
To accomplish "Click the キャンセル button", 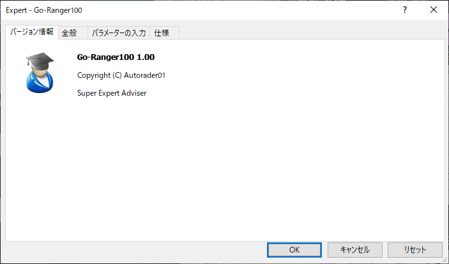I will click(x=354, y=250).
